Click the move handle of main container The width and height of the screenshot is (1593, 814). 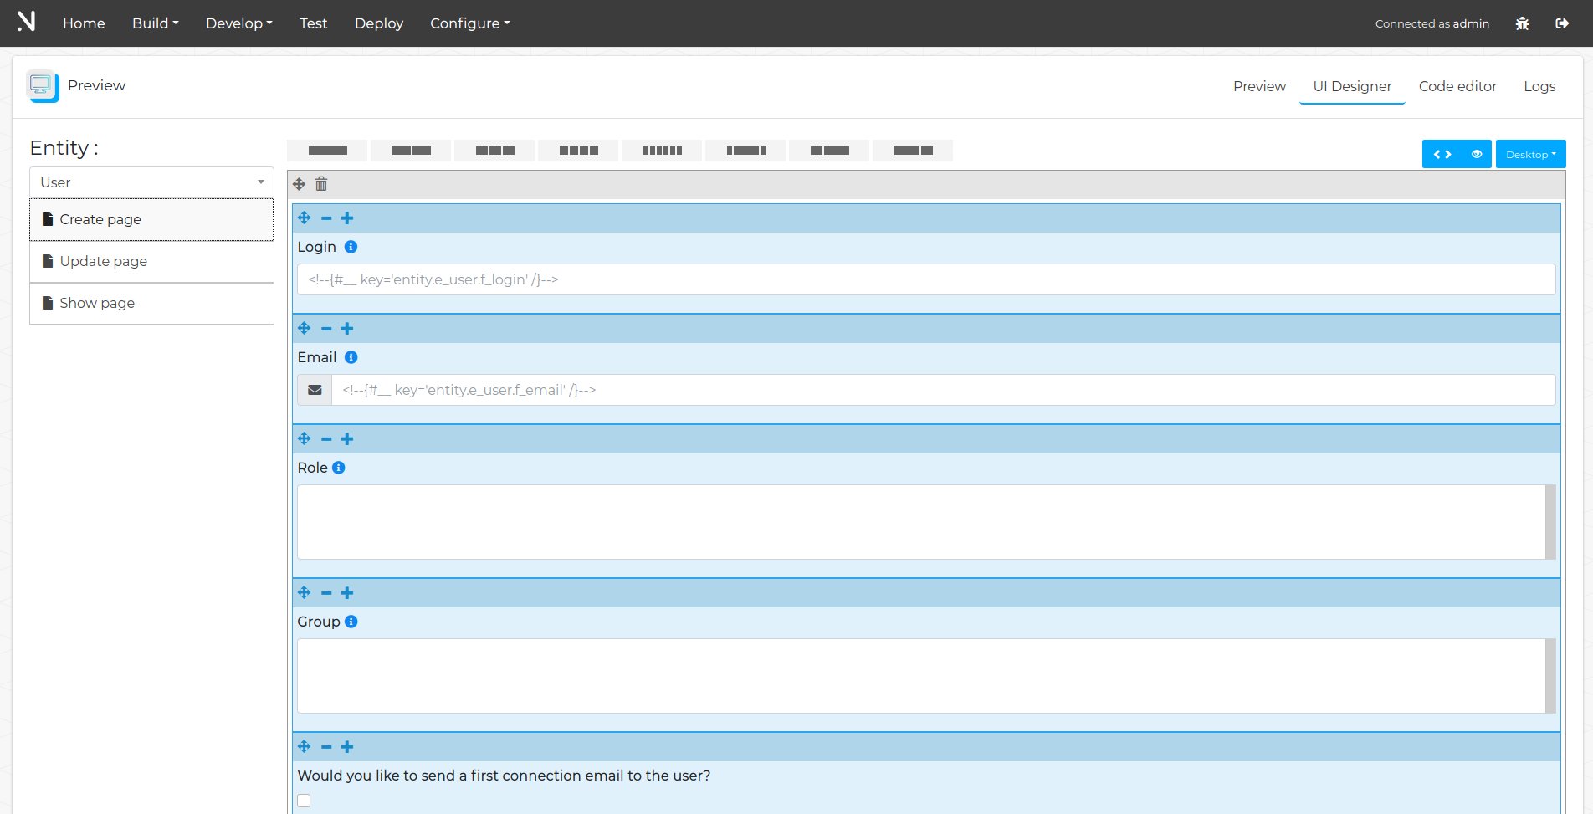[299, 184]
